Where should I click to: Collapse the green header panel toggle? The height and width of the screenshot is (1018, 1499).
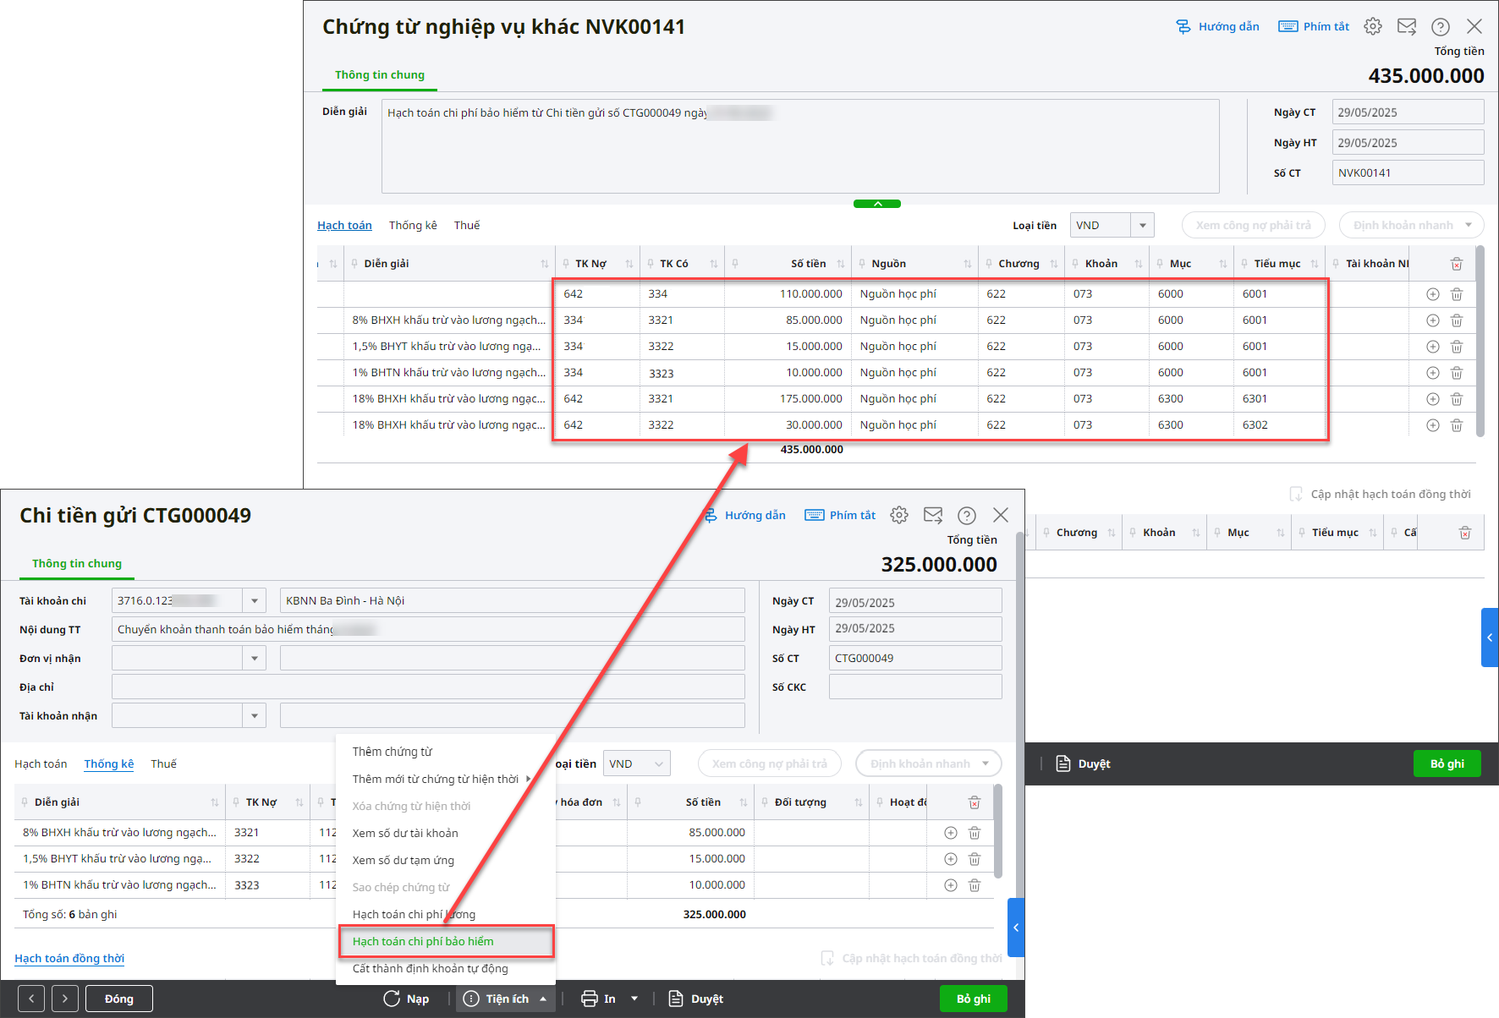click(x=877, y=204)
